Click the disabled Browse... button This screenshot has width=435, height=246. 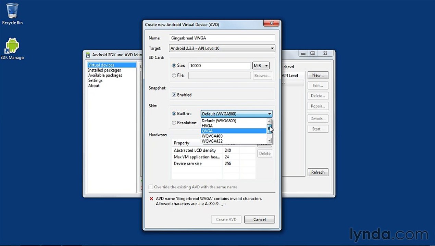(x=263, y=76)
